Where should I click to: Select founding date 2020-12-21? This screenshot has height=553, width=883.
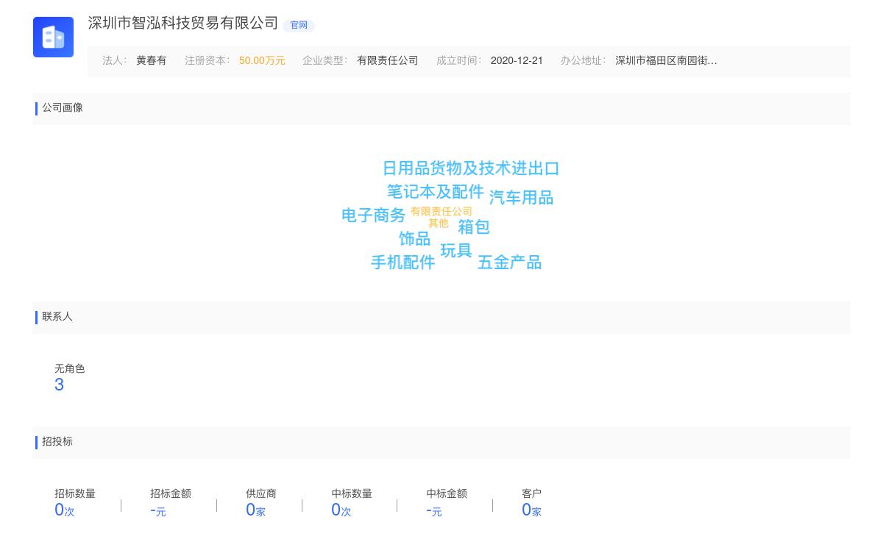[517, 61]
